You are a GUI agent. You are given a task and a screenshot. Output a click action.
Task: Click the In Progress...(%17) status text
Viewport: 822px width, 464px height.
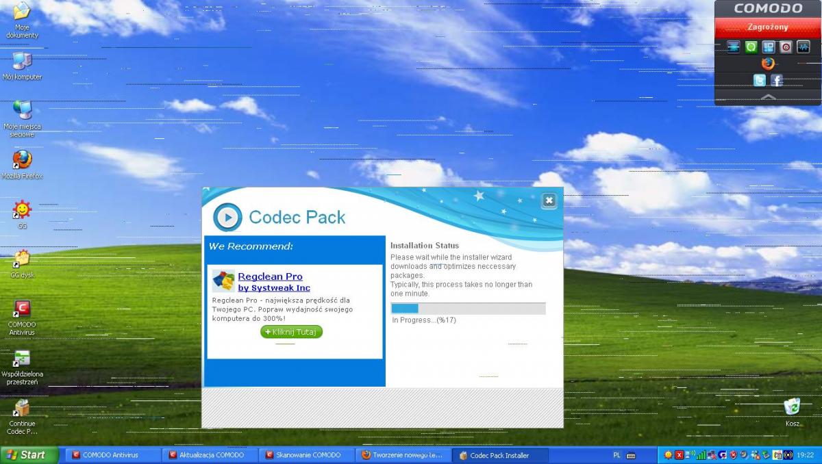pyautogui.click(x=424, y=320)
